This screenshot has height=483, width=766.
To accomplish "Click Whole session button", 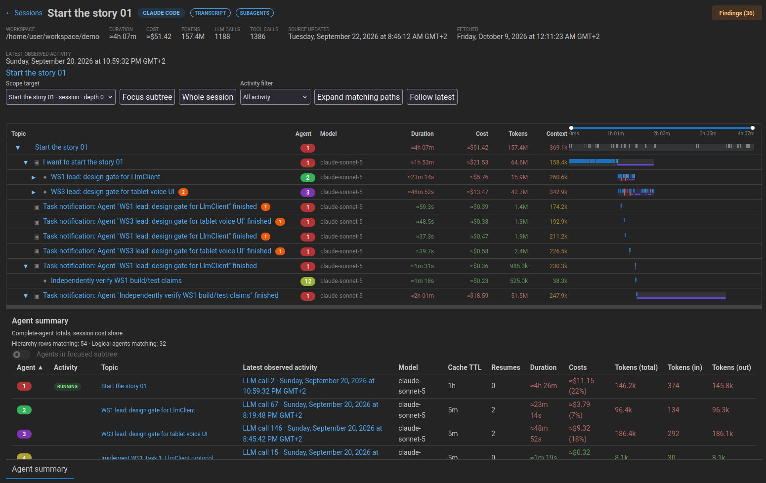I will [x=208, y=97].
